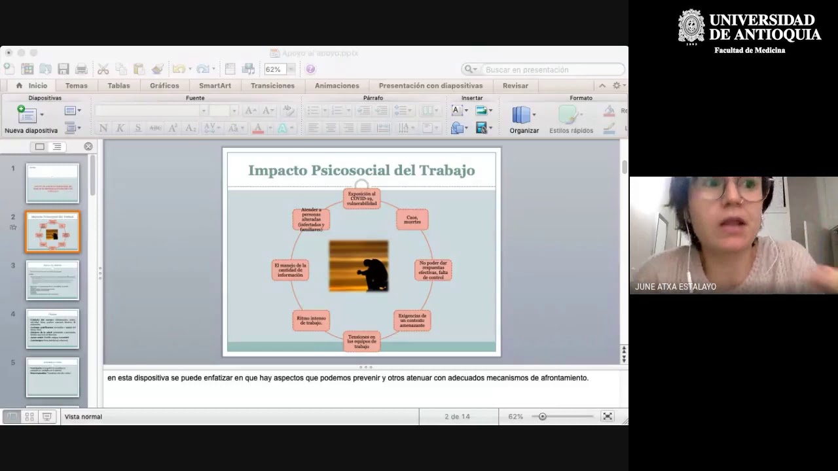The image size is (838, 471).
Task: Copy selection using the copy icon
Action: (x=121, y=69)
